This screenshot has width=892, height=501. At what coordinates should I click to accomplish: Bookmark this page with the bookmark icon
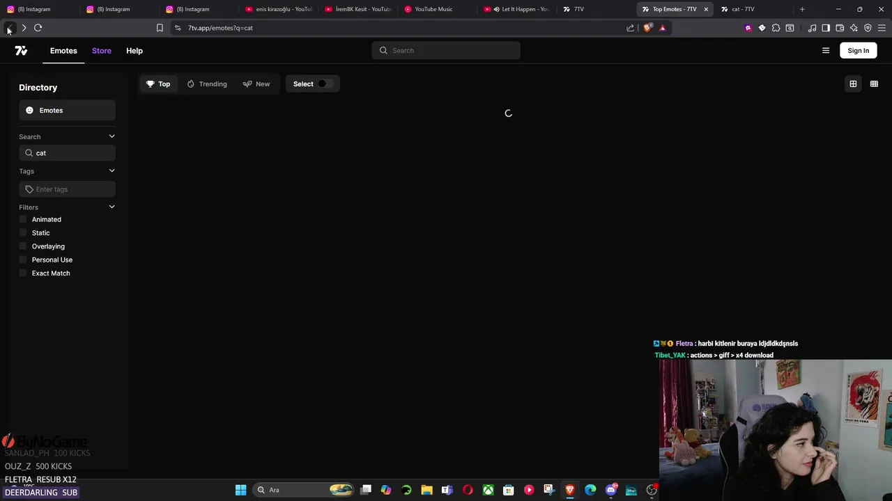tap(160, 28)
